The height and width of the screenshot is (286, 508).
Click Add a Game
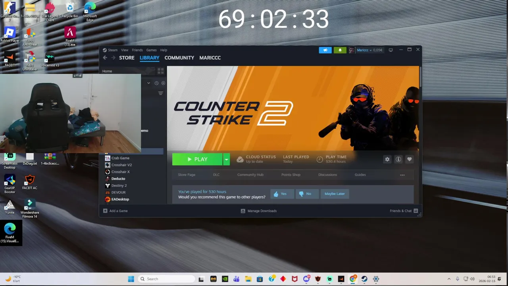(115, 211)
